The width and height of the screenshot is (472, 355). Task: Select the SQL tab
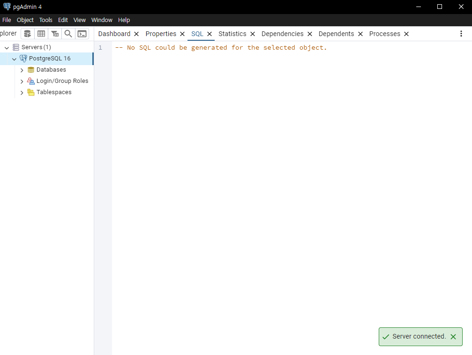pyautogui.click(x=197, y=34)
